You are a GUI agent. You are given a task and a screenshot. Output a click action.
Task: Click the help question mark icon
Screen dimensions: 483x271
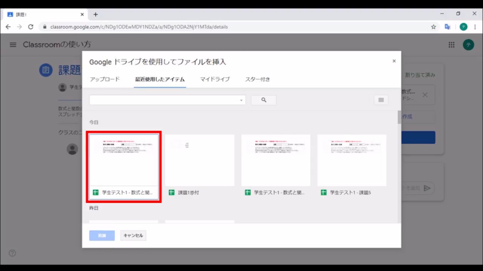coord(12,253)
